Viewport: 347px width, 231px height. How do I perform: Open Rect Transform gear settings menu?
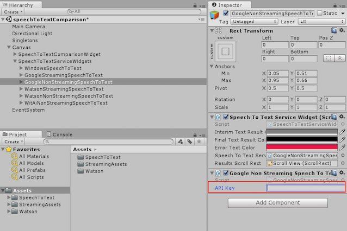(342, 30)
